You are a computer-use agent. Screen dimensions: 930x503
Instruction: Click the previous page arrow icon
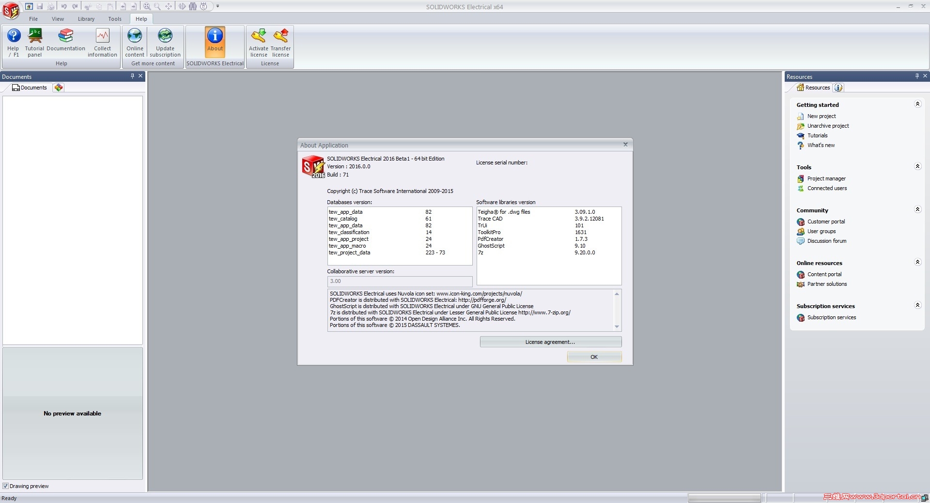pos(123,6)
